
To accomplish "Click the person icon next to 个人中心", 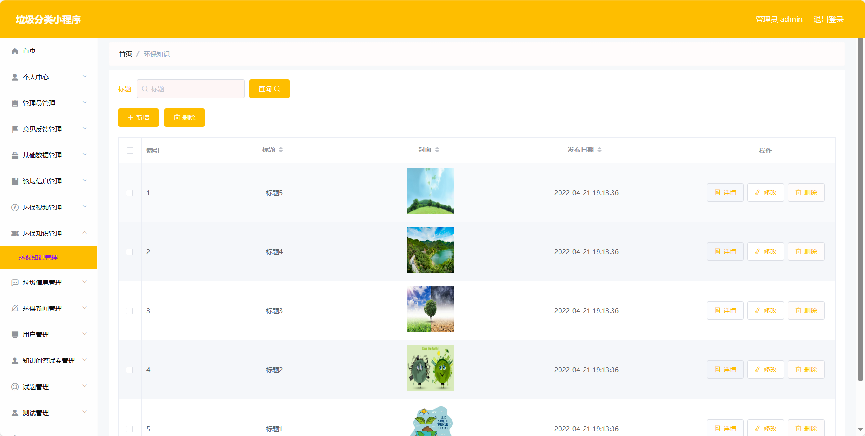I will tap(15, 77).
